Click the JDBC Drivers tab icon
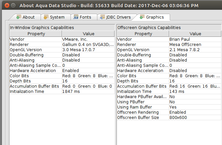This screenshot has width=222, height=145. click(x=102, y=17)
